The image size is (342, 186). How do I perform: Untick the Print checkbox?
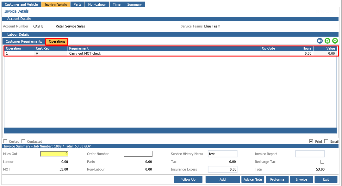tap(311, 141)
